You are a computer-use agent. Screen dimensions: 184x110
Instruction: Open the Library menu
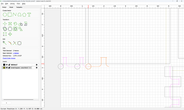point(12,4)
